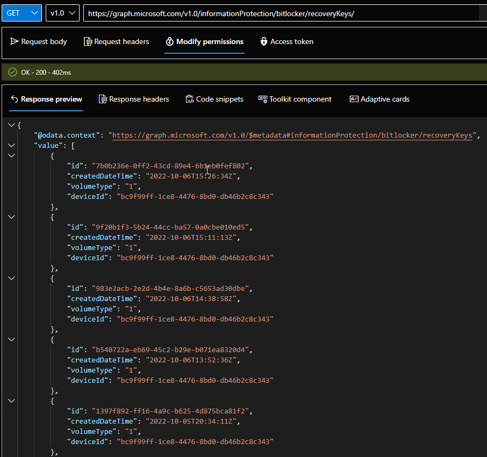This screenshot has height=457, width=487.
Task: Open the v1.0 API version dropdown
Action: tap(62, 13)
